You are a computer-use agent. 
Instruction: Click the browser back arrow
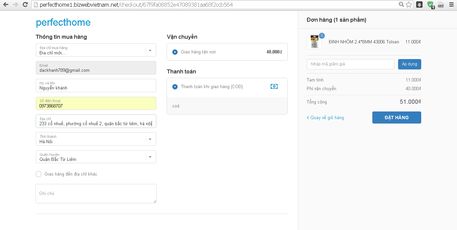[6, 5]
